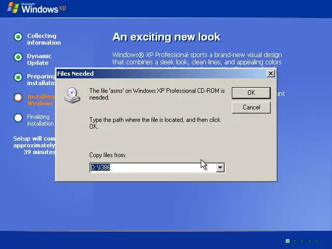Viewport: 332px width, 249px height.
Task: Click the 'Files Needed' title bar text
Action: point(75,74)
